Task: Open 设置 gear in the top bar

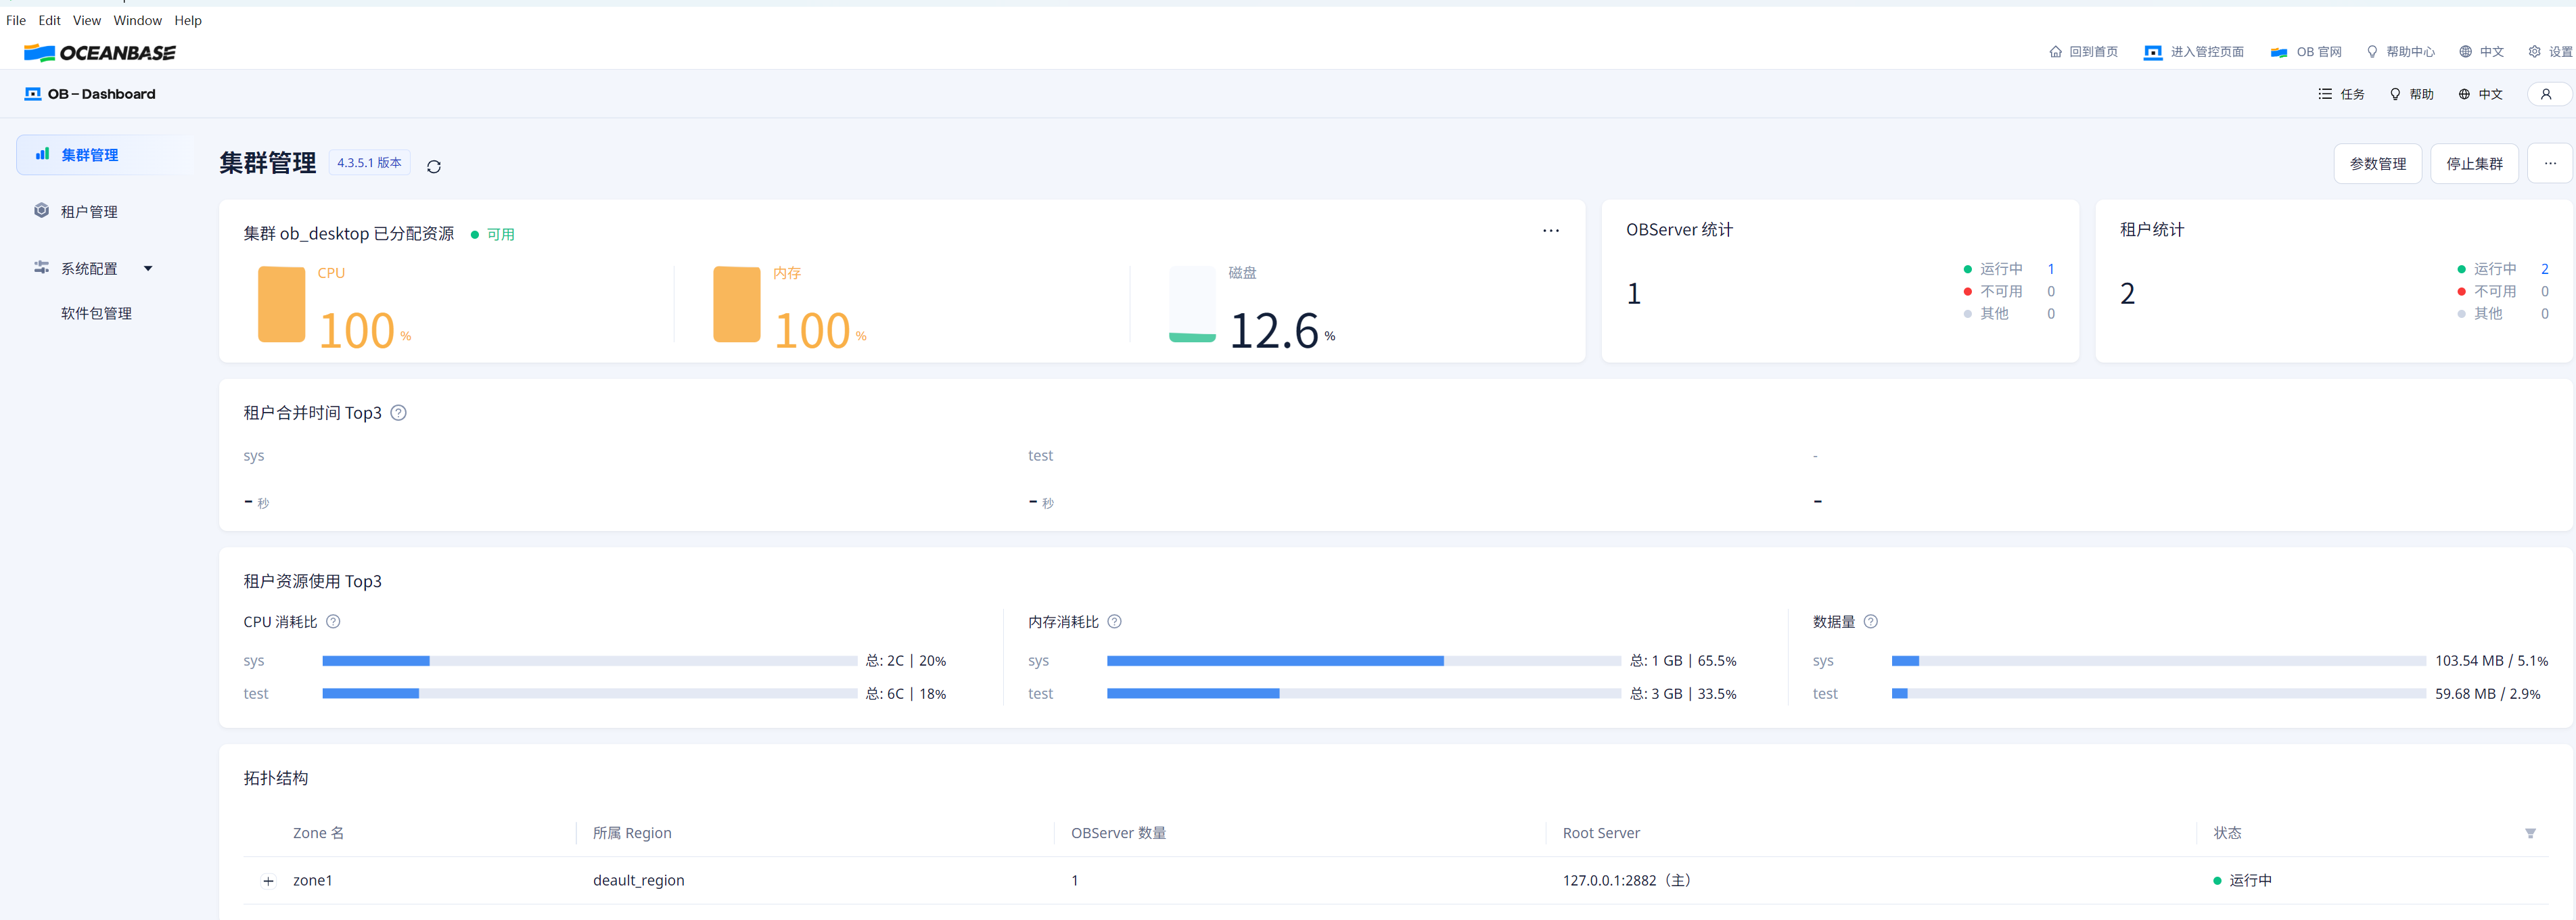Action: [x=2534, y=52]
